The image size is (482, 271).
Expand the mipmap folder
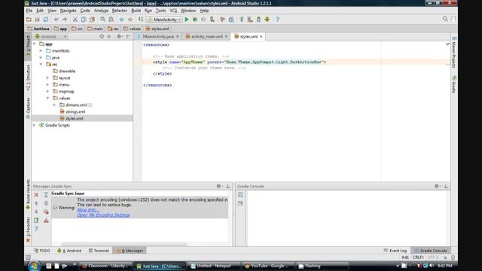click(x=48, y=92)
